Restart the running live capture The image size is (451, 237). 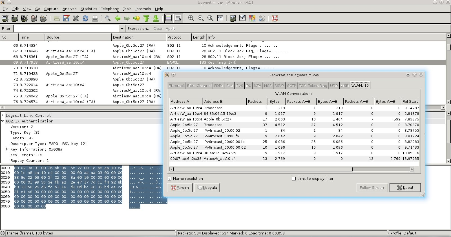point(43,18)
